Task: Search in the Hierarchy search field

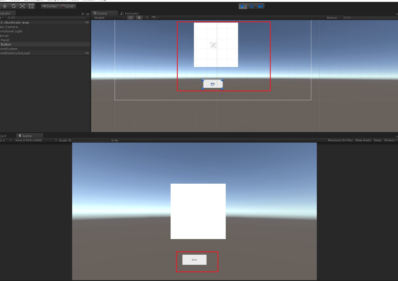Action: pos(47,18)
